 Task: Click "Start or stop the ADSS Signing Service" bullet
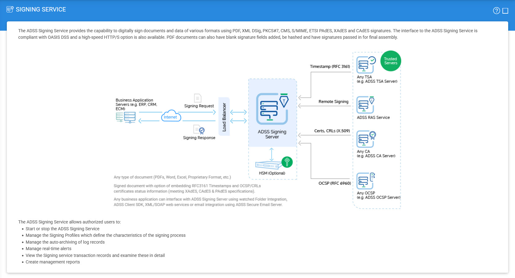point(63,229)
